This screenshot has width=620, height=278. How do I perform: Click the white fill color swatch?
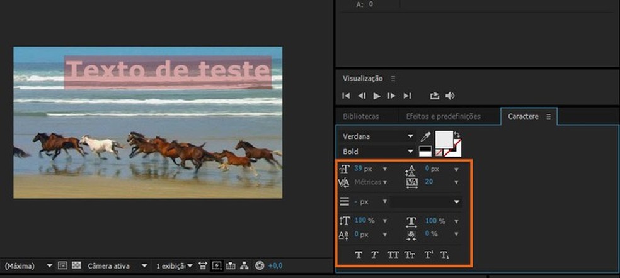point(445,139)
